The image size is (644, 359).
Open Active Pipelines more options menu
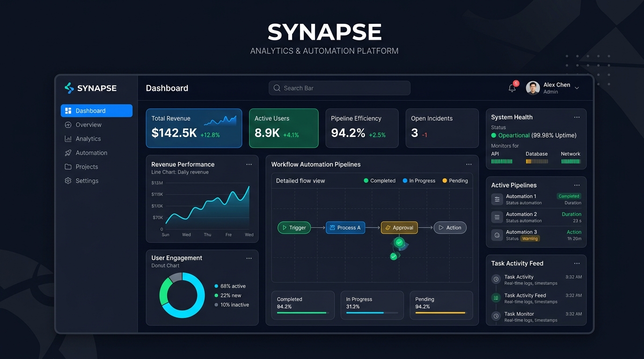[x=577, y=185]
